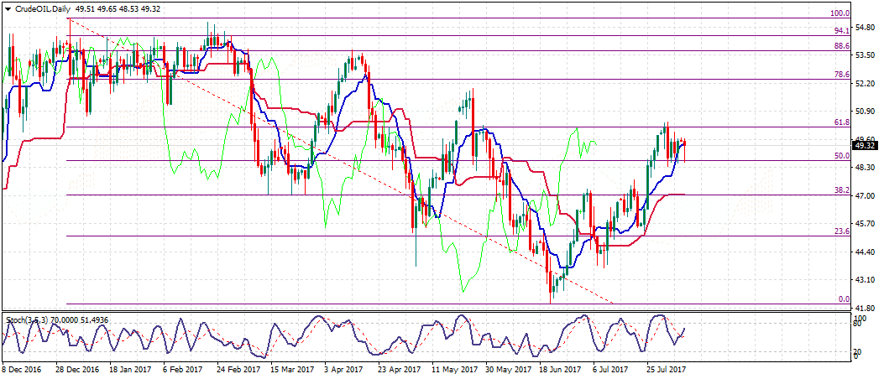The width and height of the screenshot is (884, 379).
Task: Click the 8 Dec 2016 date marker
Action: pyautogui.click(x=23, y=368)
